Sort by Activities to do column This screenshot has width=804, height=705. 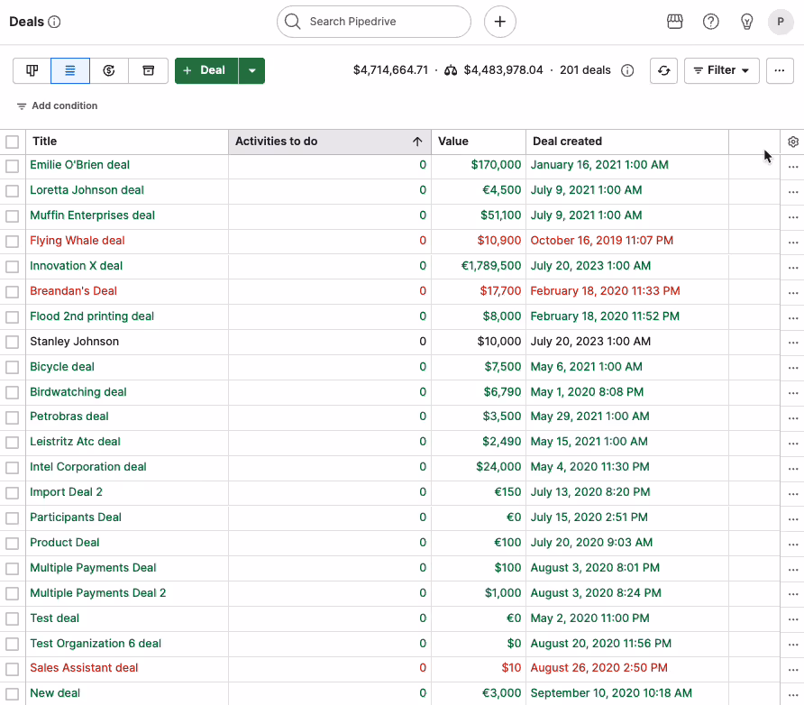pyautogui.click(x=330, y=142)
